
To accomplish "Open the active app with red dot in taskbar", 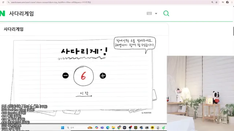I will coord(130,127).
